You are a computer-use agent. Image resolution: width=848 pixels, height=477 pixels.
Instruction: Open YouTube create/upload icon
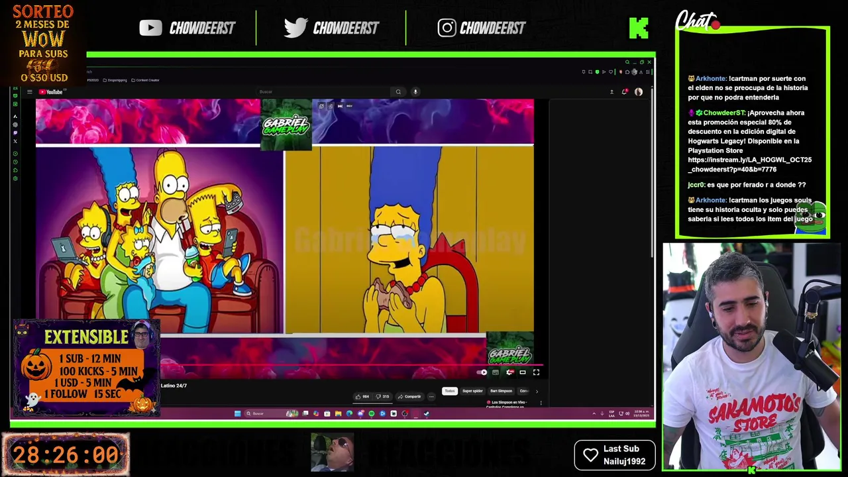pyautogui.click(x=611, y=92)
